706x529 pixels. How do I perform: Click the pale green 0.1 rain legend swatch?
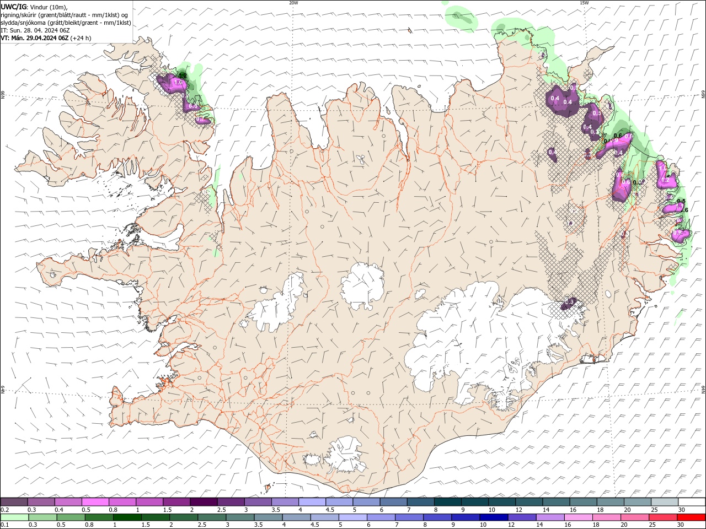(x=15, y=517)
